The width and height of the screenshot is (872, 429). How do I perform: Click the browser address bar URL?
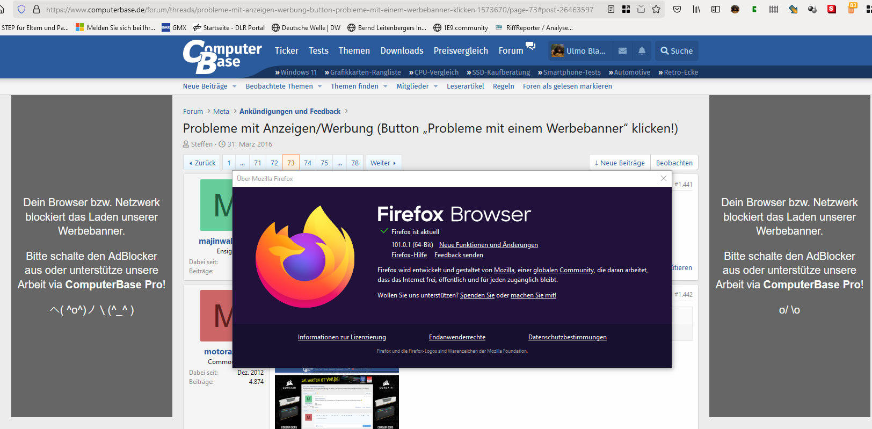pyautogui.click(x=319, y=9)
